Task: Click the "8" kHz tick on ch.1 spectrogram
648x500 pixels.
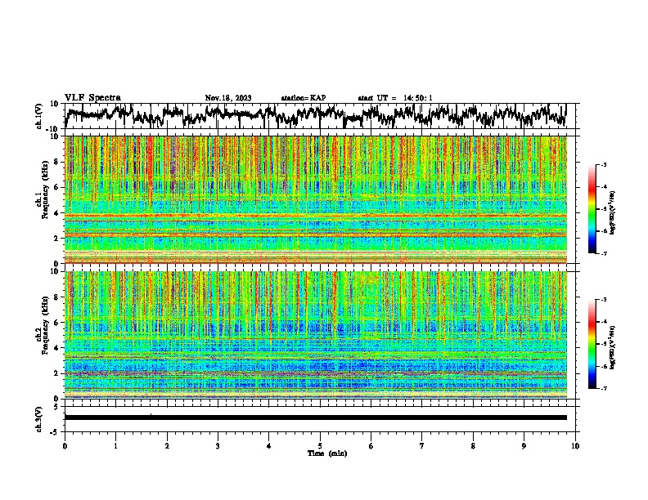Action: (x=56, y=162)
